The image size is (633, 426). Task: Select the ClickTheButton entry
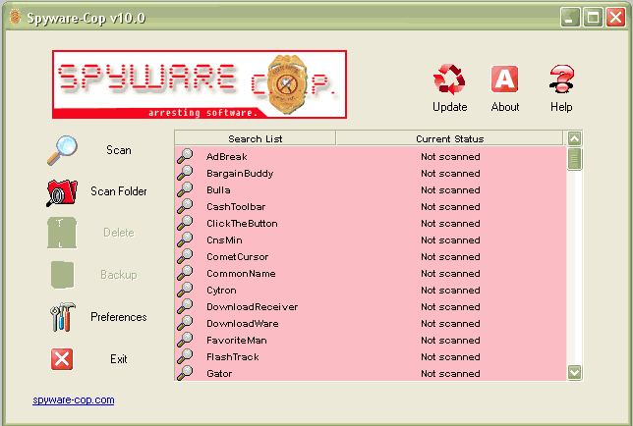click(x=242, y=223)
